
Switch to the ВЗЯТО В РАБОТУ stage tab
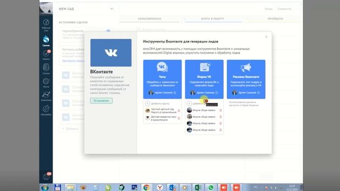[x=212, y=19]
